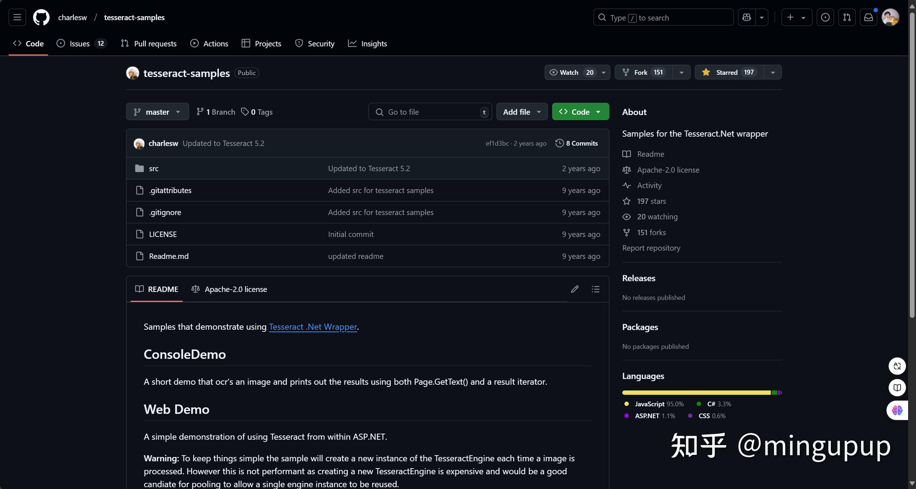This screenshot has height=489, width=916.
Task: Click the yellow JavaScript language bar segment
Action: [x=696, y=393]
